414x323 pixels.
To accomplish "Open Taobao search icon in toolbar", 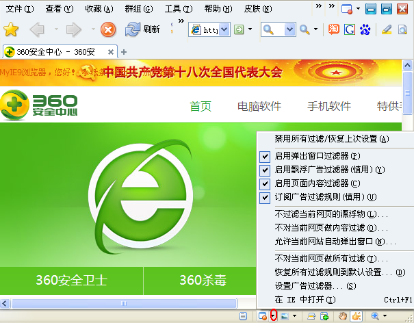I will coord(334,29).
